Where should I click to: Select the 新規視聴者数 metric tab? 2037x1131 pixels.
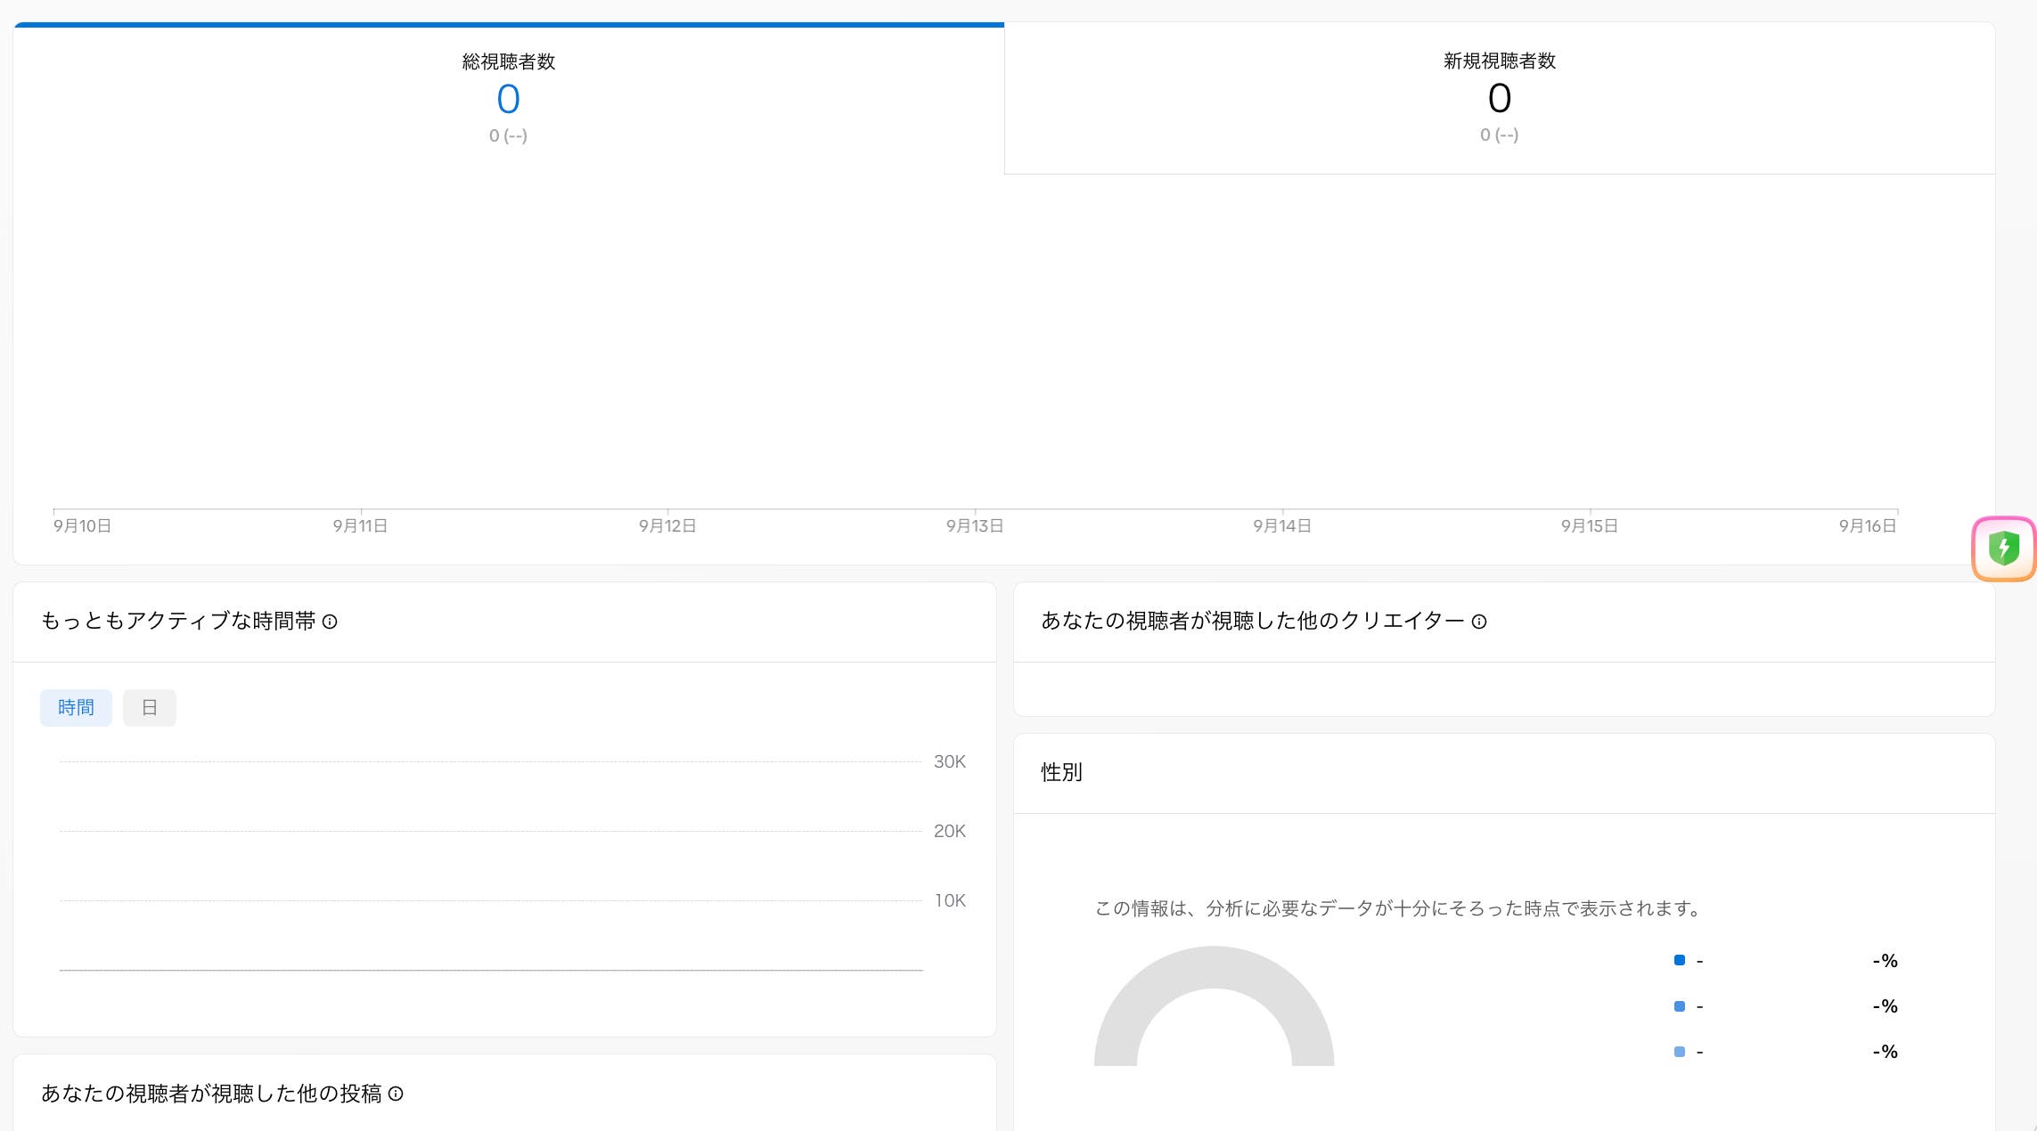click(x=1500, y=98)
